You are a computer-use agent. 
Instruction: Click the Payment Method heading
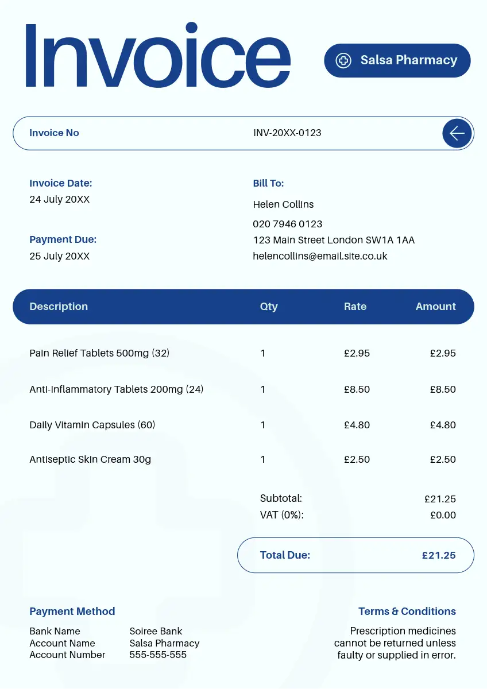(72, 611)
